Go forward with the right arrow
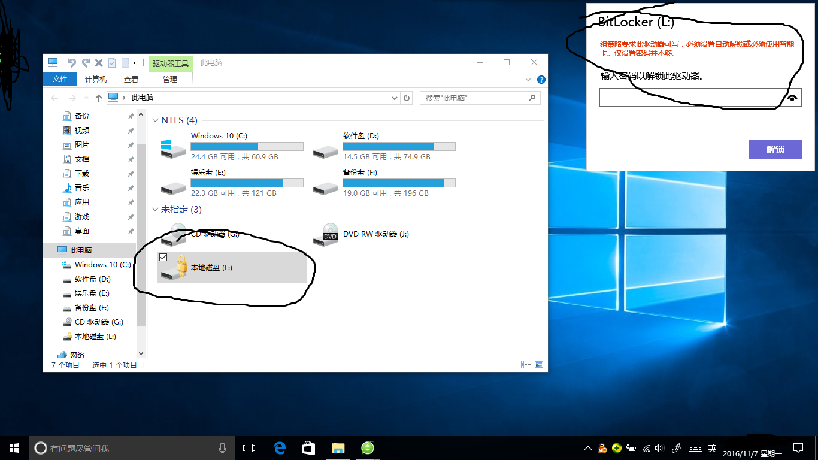818x460 pixels. [x=72, y=98]
